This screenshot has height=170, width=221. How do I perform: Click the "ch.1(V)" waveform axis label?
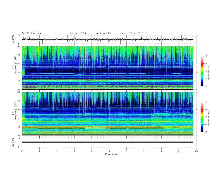[13, 39]
